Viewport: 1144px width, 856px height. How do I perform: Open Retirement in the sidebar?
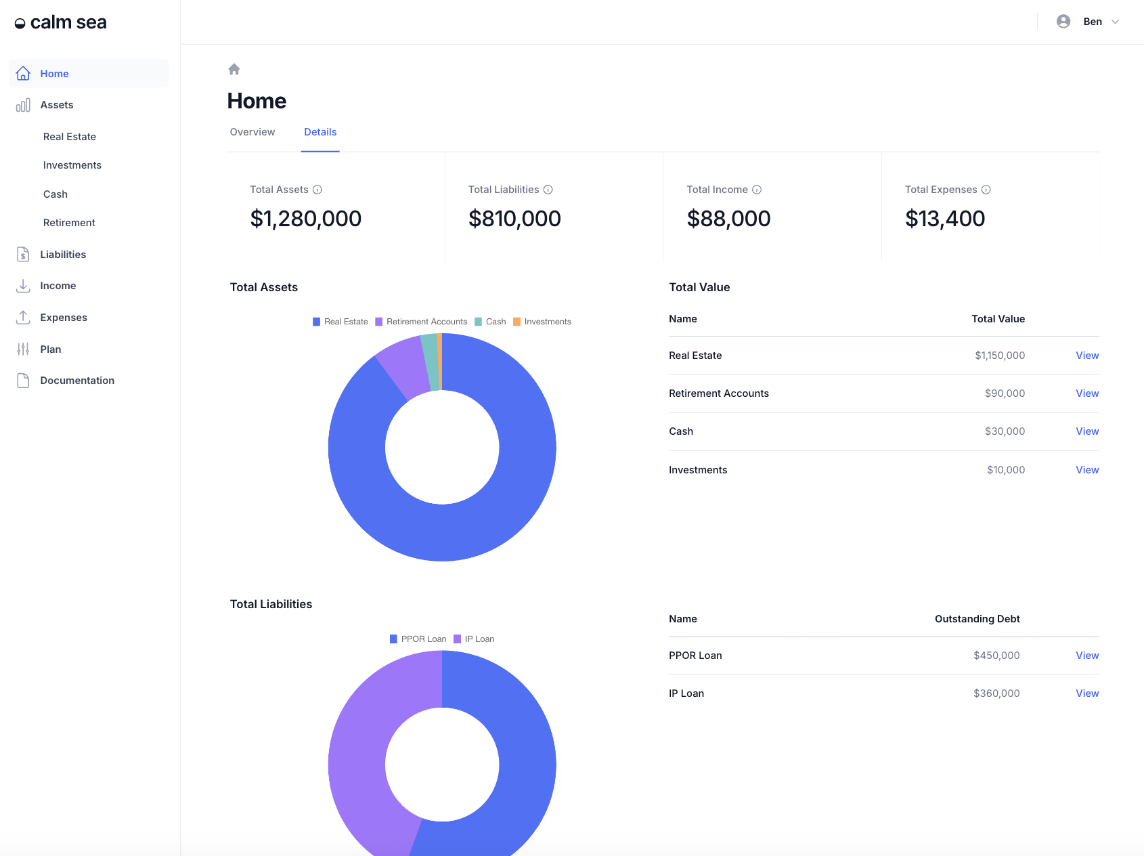click(x=69, y=223)
